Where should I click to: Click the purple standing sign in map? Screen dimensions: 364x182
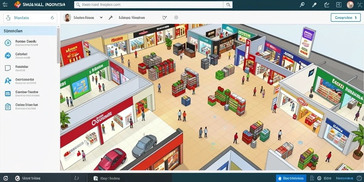point(307,42)
